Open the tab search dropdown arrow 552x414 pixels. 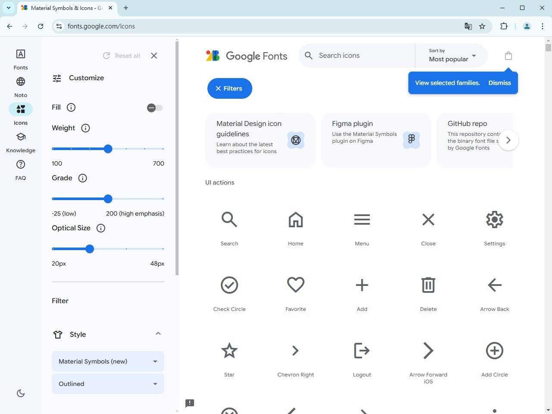point(8,8)
